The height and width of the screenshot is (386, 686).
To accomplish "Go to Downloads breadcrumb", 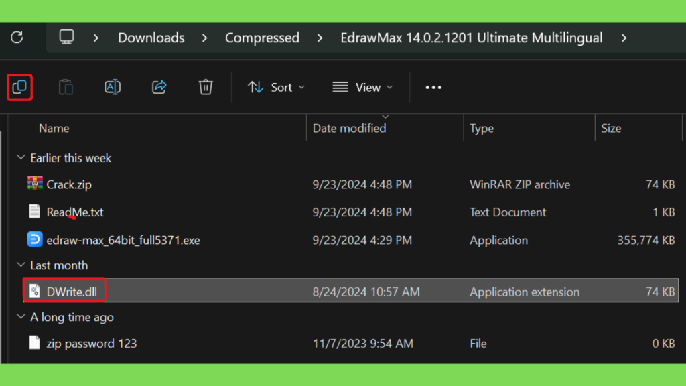I will [x=151, y=38].
